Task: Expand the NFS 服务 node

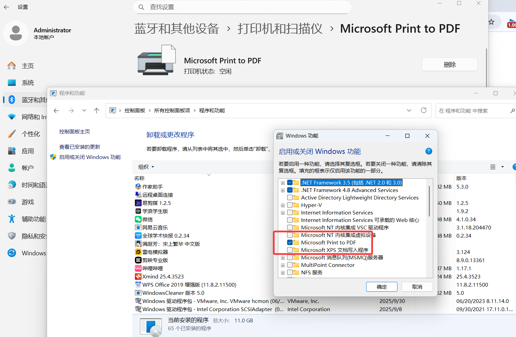Action: [283, 273]
